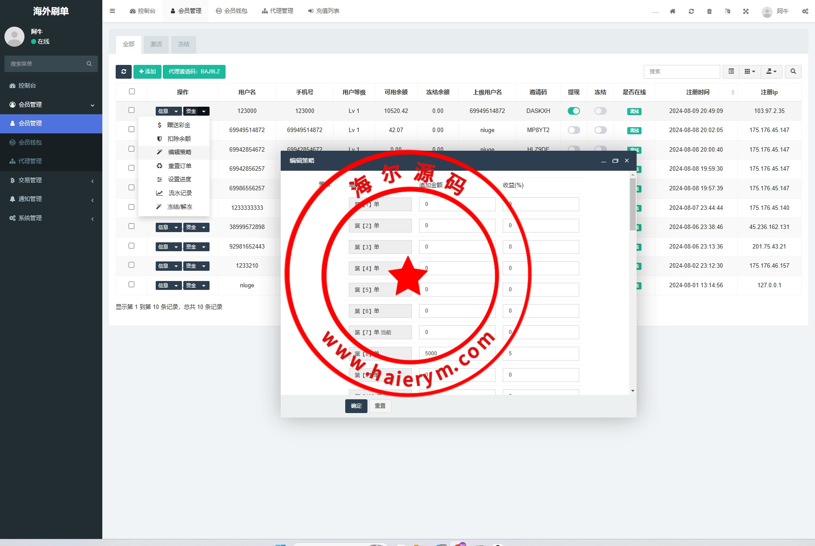Check the row checkbox for user 123000
Screen dimensions: 815x546
click(131, 110)
